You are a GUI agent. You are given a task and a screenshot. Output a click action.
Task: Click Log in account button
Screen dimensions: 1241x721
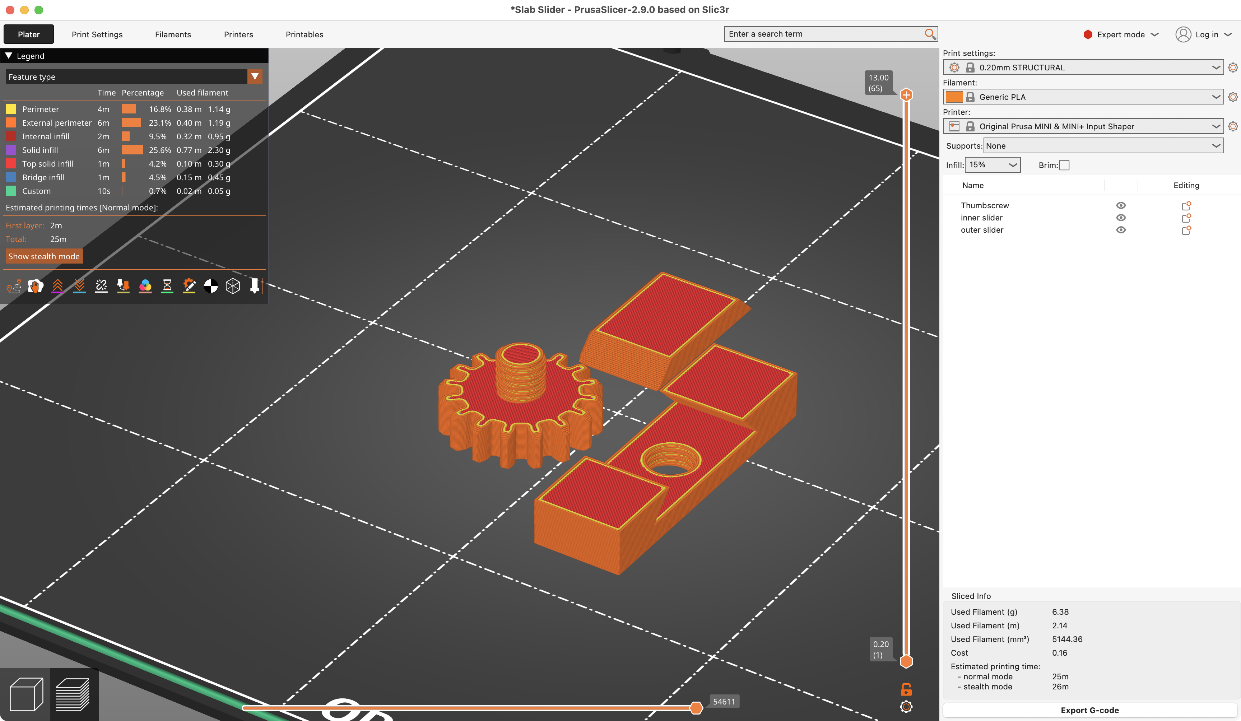pos(1204,34)
